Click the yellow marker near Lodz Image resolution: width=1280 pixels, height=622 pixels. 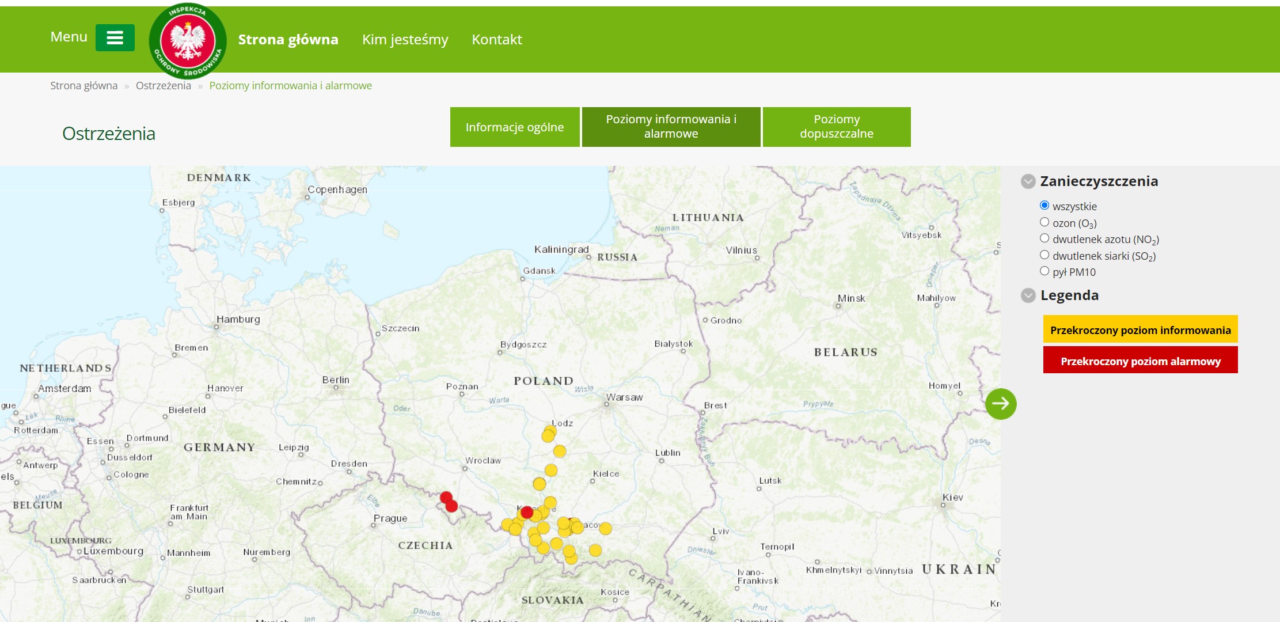coord(548,435)
